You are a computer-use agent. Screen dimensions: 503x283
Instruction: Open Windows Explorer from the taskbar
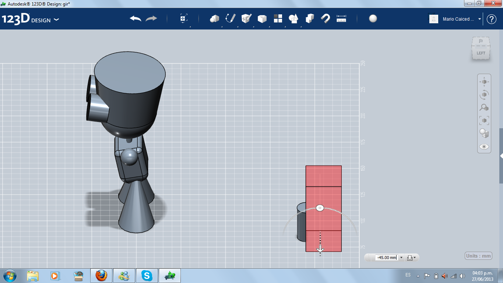pyautogui.click(x=33, y=276)
